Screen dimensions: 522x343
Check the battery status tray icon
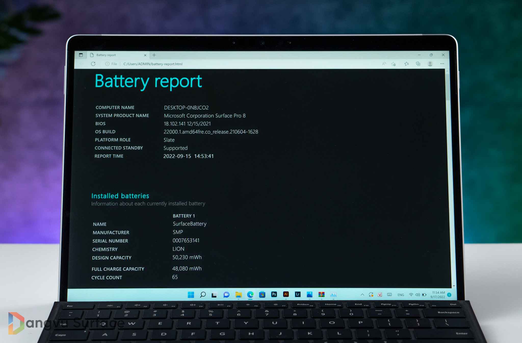[x=424, y=295]
